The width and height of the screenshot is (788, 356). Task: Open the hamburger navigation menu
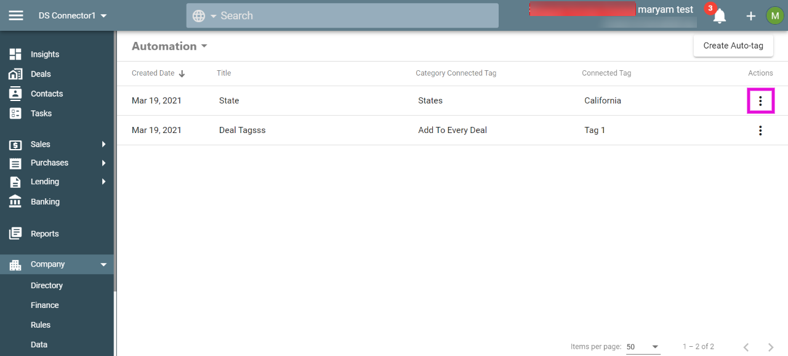tap(16, 15)
